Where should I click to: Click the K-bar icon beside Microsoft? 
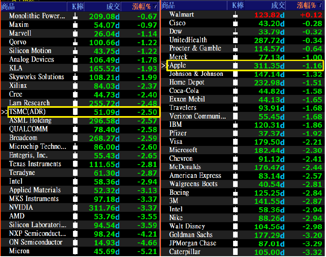point(236,150)
